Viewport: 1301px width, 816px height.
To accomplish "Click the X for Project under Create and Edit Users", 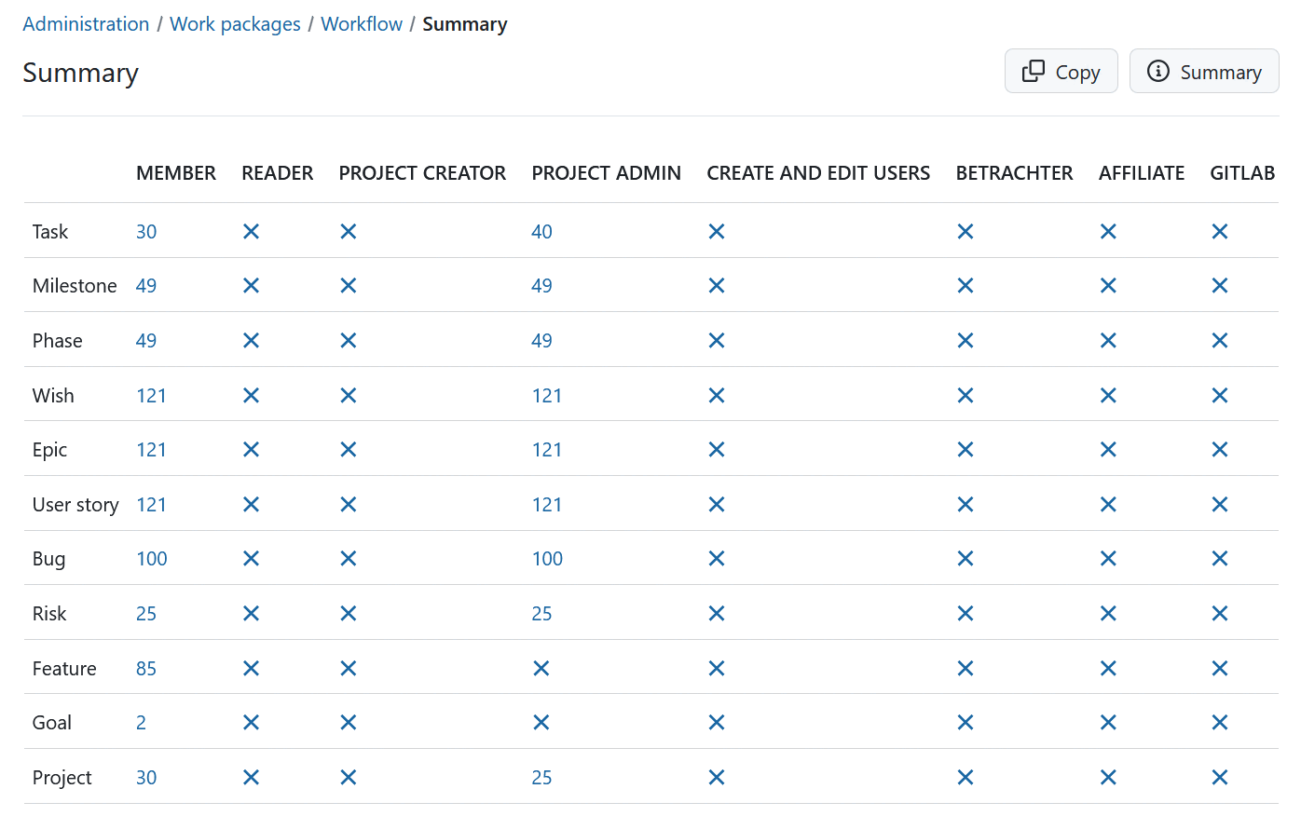I will (x=717, y=776).
